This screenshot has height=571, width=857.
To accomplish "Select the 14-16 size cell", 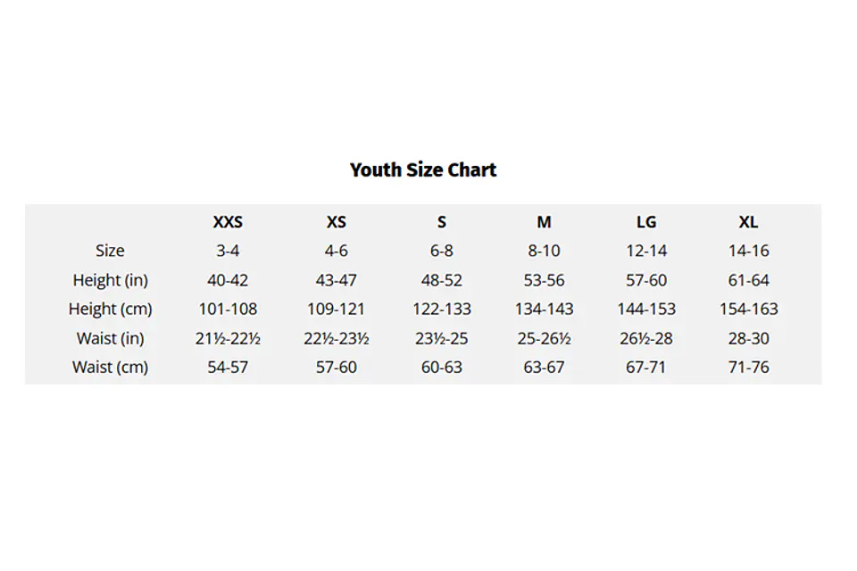I will [x=748, y=251].
